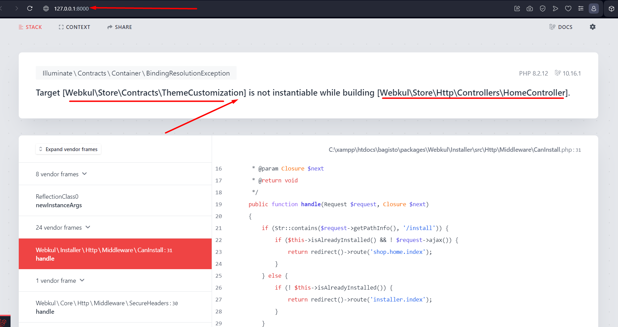Select the CanInstall handle frame
Screen dimensions: 618x327
pos(115,254)
